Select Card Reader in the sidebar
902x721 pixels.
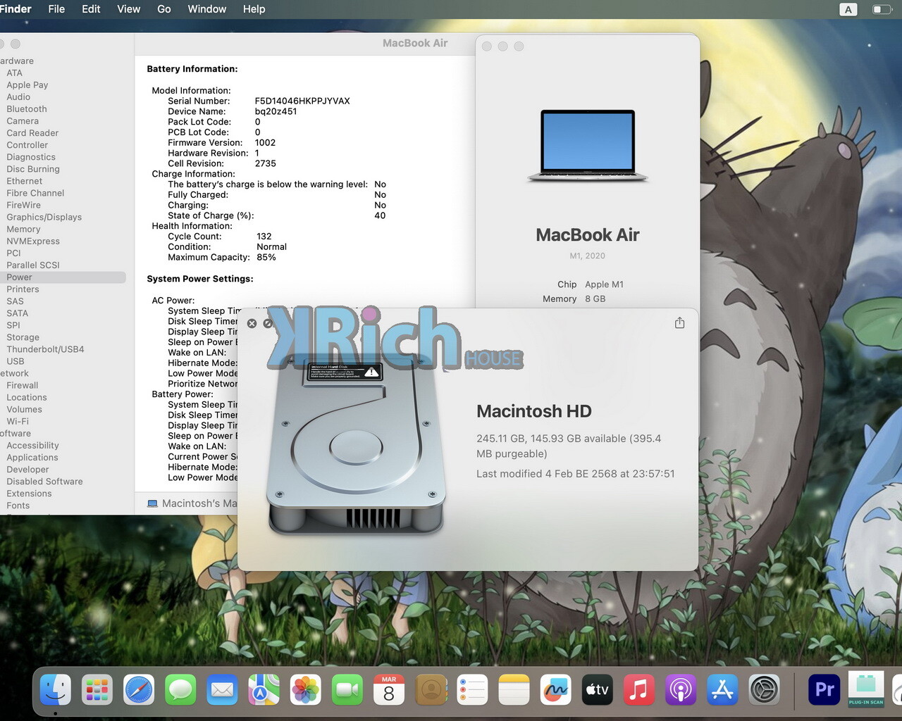point(32,133)
